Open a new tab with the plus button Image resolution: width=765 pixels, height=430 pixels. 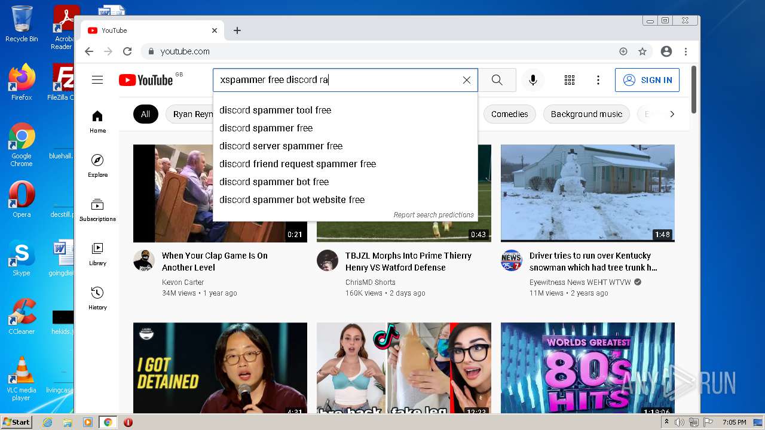tap(237, 30)
